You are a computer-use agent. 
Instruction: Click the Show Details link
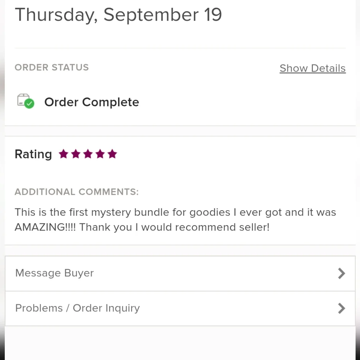(x=312, y=68)
